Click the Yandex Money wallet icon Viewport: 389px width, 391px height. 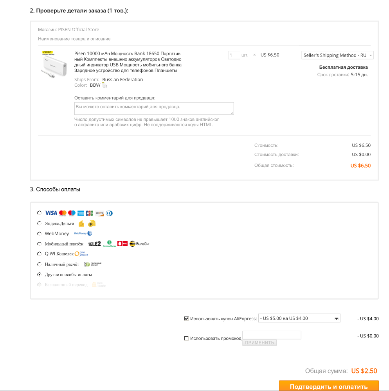pyautogui.click(x=81, y=224)
